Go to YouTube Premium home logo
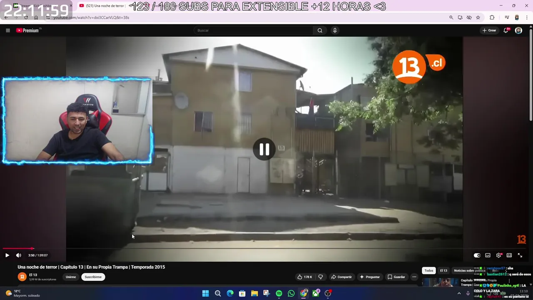Screen dimensions: 533x300 28,30
